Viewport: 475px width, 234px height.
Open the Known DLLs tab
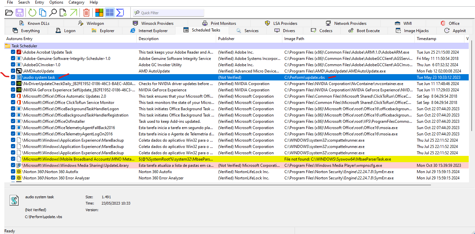(34, 23)
